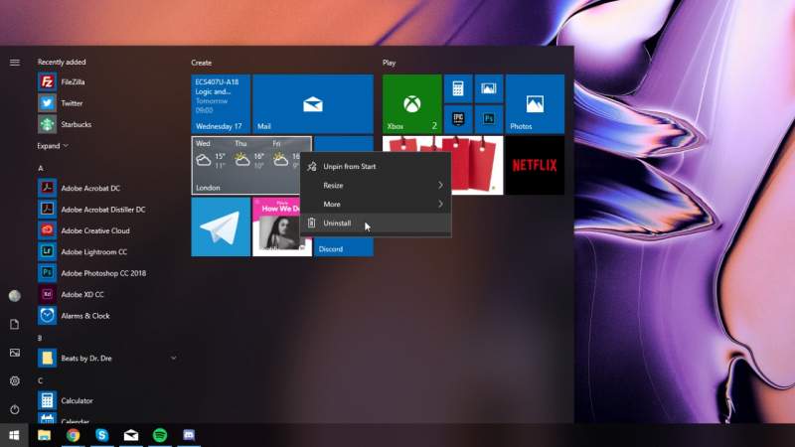
Task: Open the small pictures tile beside Calculator
Action: pos(489,88)
